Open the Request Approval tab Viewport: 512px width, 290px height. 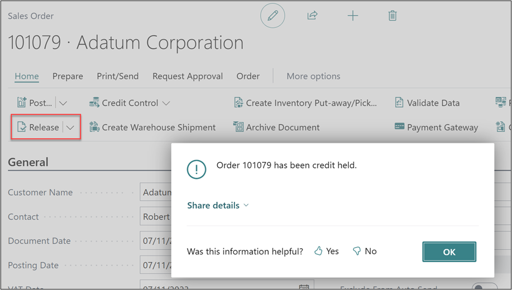pyautogui.click(x=188, y=76)
